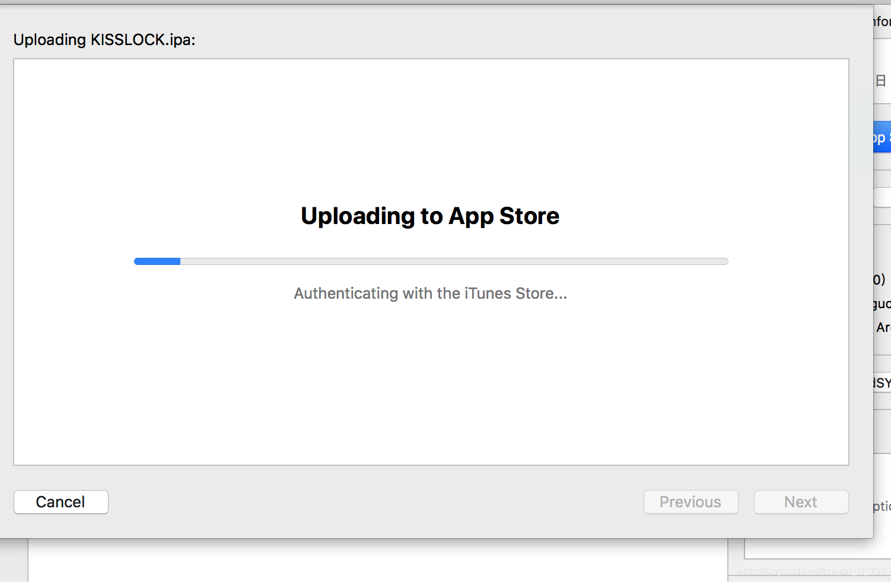
Task: Click the disabled Previous button
Action: 691,502
